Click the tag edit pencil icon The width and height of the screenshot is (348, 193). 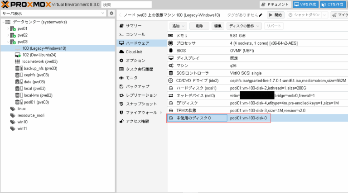[x=261, y=15]
